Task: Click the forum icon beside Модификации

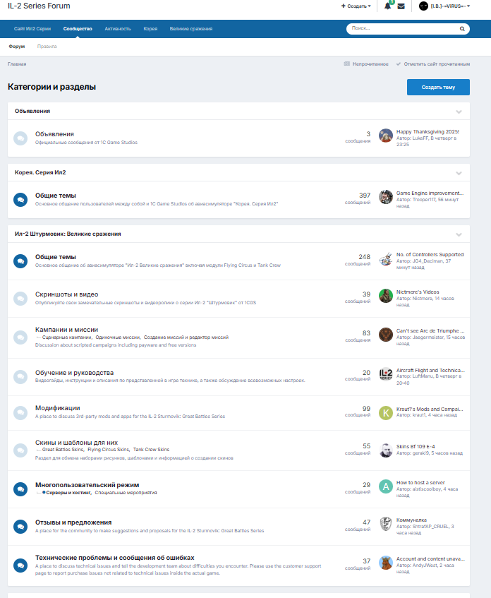Action: (20, 412)
